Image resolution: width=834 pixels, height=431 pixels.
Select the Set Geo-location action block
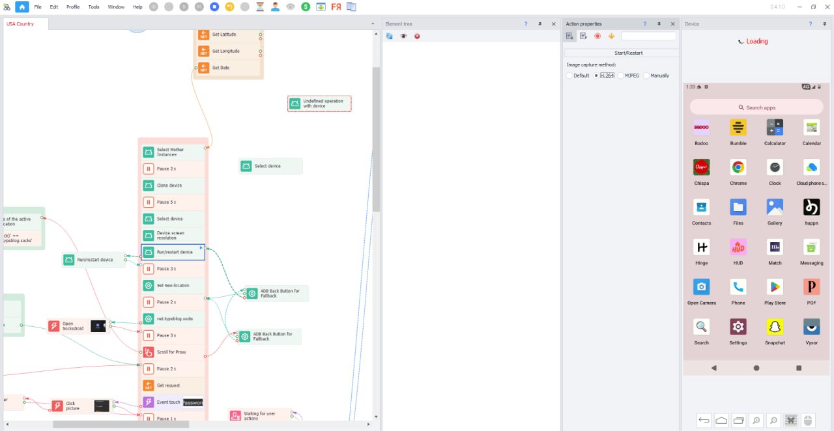173,285
